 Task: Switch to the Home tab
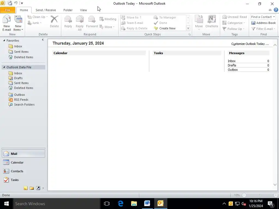pyautogui.click(x=24, y=10)
